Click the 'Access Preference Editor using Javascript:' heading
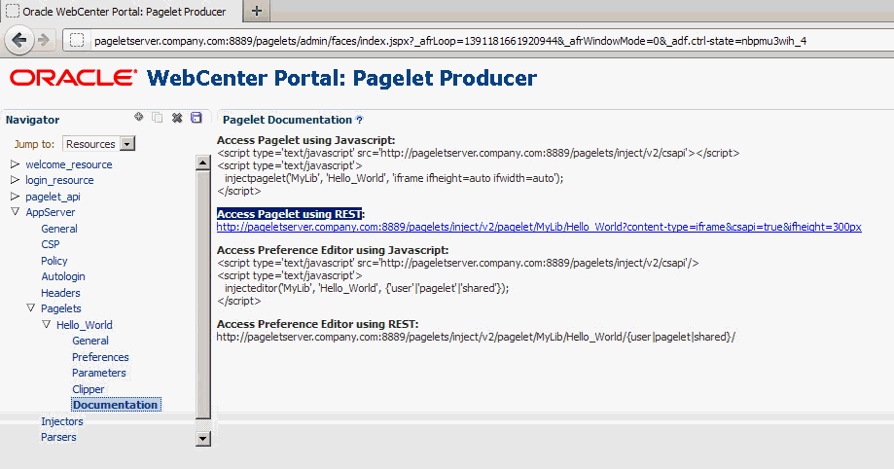The height and width of the screenshot is (469, 894). [333, 250]
